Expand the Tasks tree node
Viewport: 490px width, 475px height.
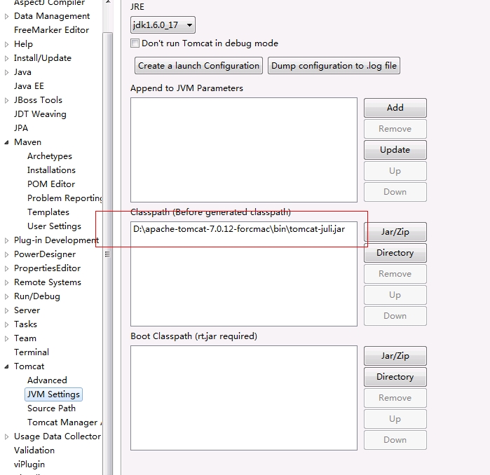point(6,324)
